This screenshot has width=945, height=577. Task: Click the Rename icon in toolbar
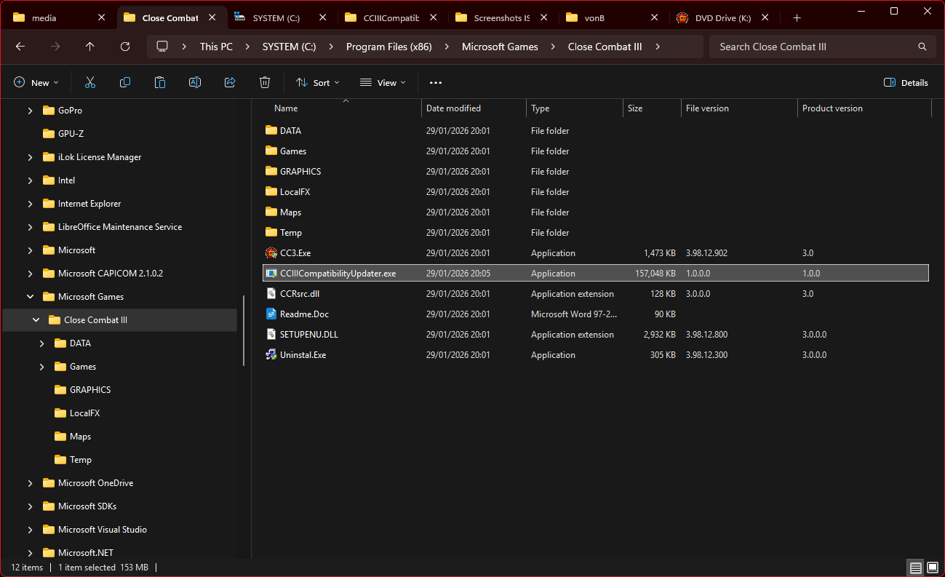coord(195,83)
